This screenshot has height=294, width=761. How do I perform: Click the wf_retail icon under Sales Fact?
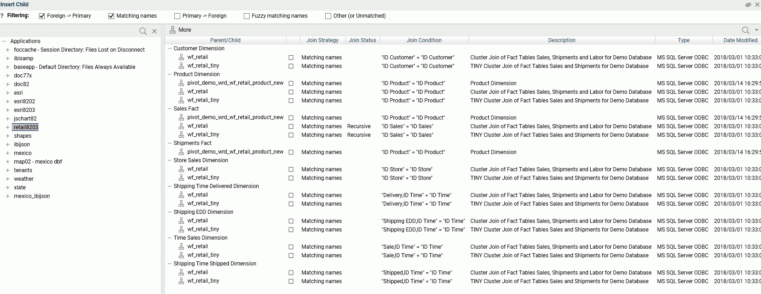click(181, 126)
